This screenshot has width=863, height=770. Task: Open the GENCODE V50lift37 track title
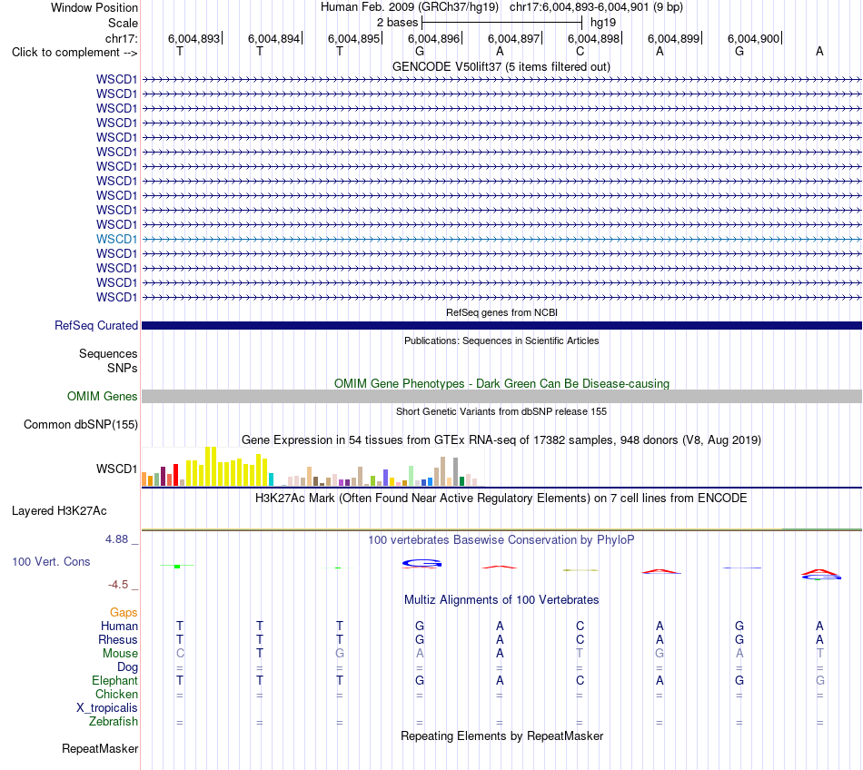[501, 67]
